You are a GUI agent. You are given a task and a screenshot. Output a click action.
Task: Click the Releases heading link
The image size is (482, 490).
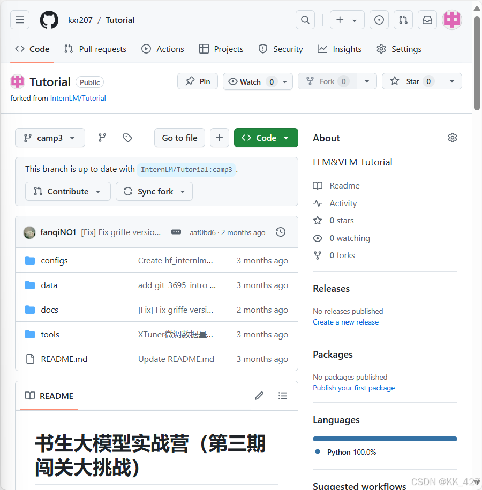(x=332, y=289)
